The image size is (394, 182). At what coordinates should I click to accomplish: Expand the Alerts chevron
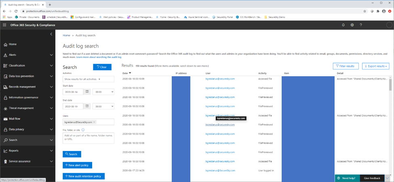(51, 55)
